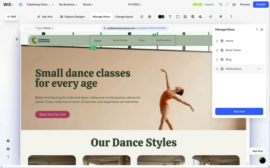Open the Wix logo main menu

pos(8,4)
